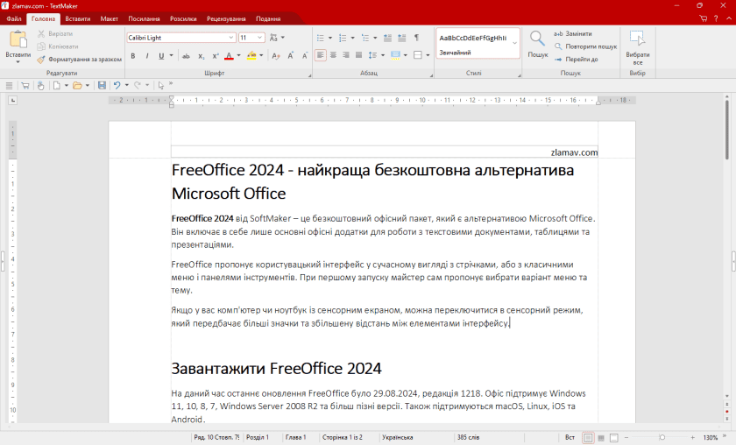Toggle italic formatting

point(147,56)
